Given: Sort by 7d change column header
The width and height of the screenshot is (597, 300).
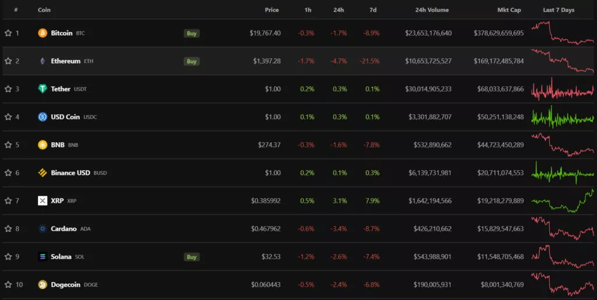Looking at the screenshot, I should click(373, 10).
